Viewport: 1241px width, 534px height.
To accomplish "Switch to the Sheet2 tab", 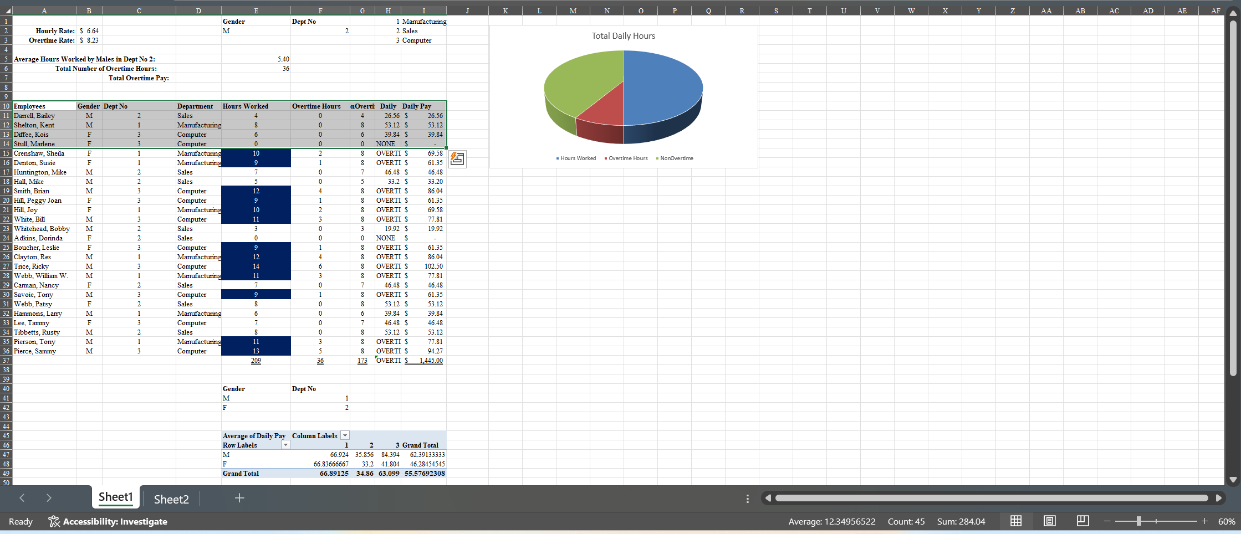I will pos(171,499).
